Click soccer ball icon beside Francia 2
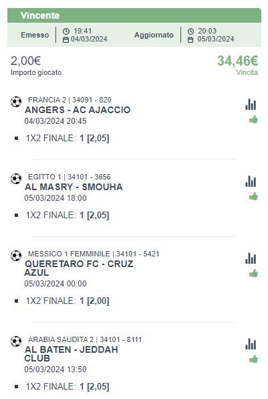268x399 pixels. (x=16, y=102)
